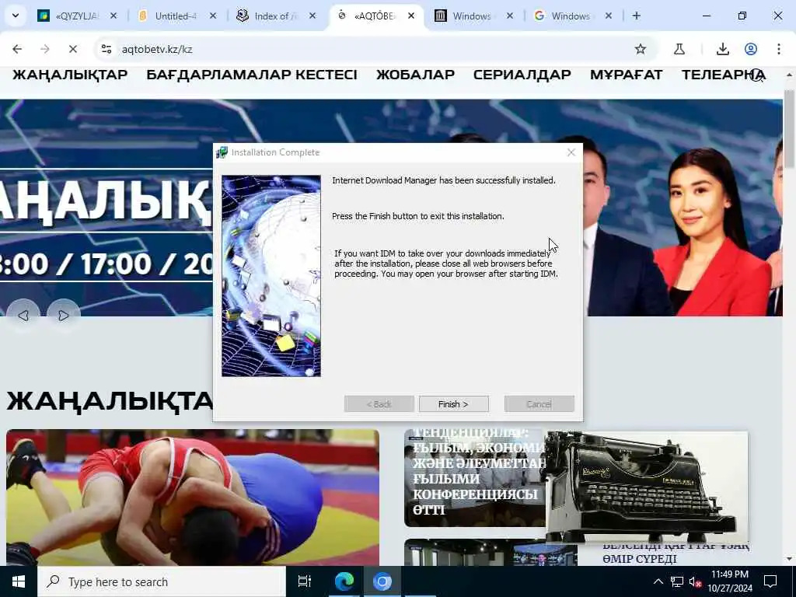
Task: Click Finish in the Installation Complete dialog
Action: tap(453, 404)
